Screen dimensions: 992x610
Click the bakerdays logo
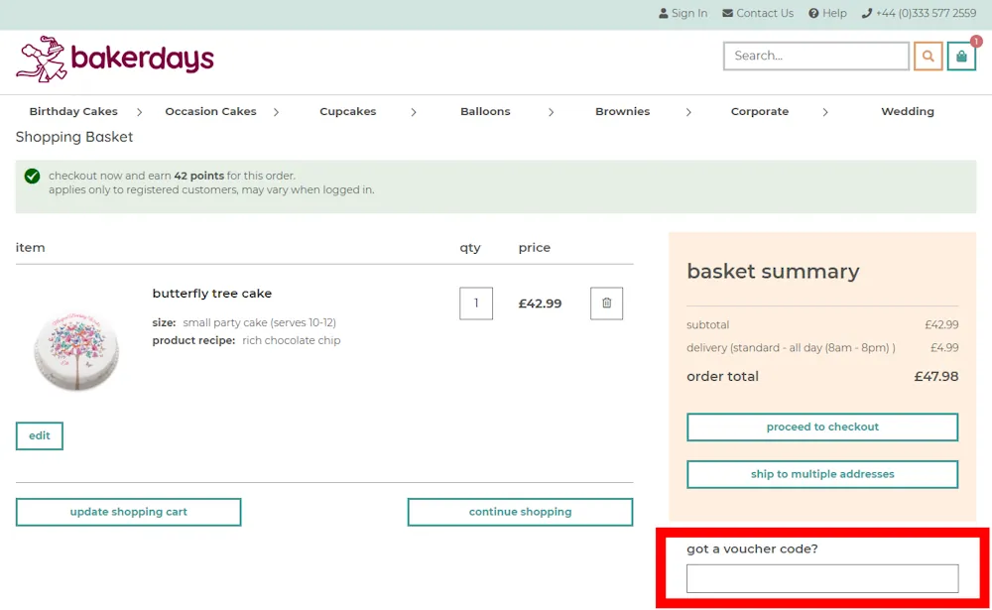(x=114, y=59)
